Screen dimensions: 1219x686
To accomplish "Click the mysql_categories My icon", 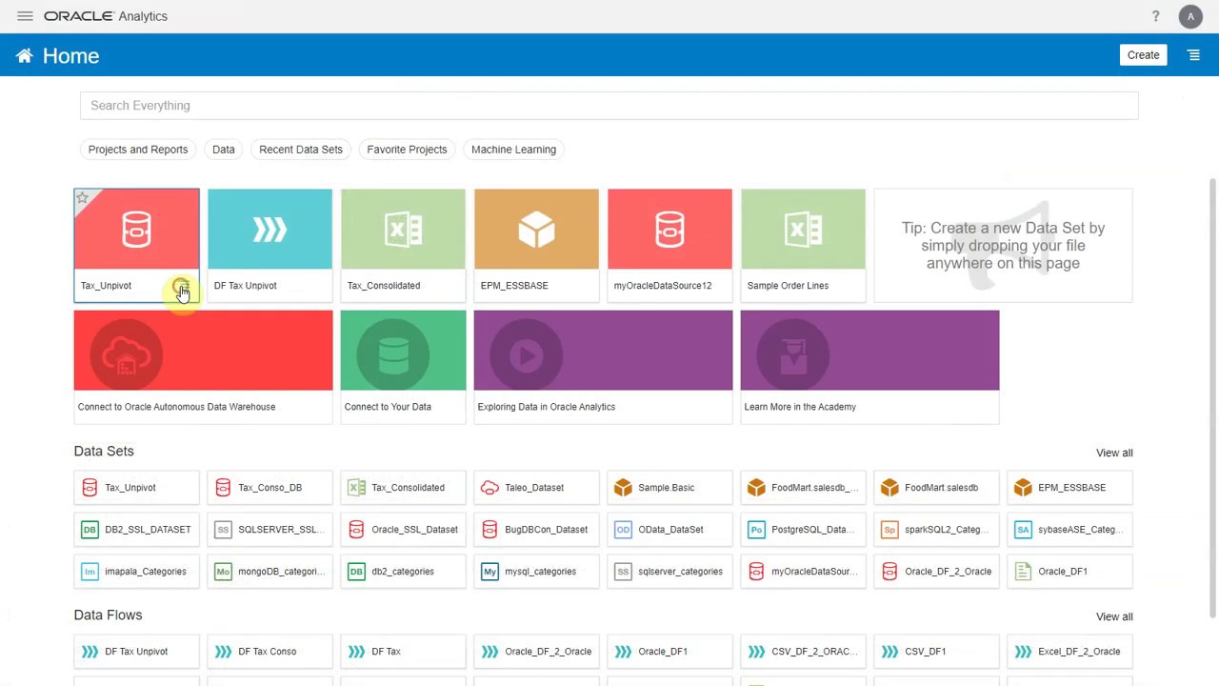I will coord(490,572).
